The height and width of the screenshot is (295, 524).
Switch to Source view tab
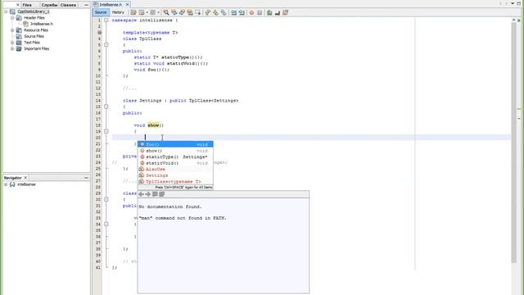101,12
